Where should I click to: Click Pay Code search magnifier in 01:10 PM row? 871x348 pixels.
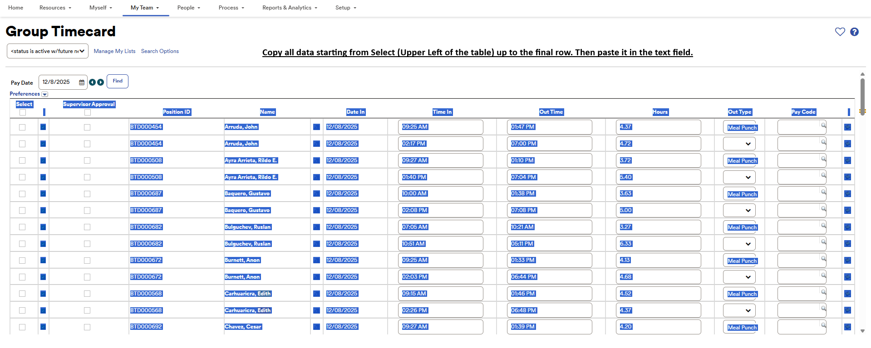tap(823, 159)
